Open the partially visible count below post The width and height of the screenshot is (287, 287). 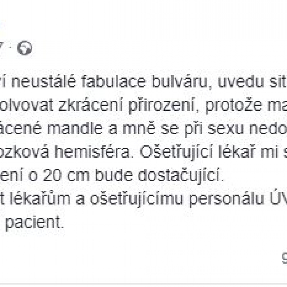284,258
